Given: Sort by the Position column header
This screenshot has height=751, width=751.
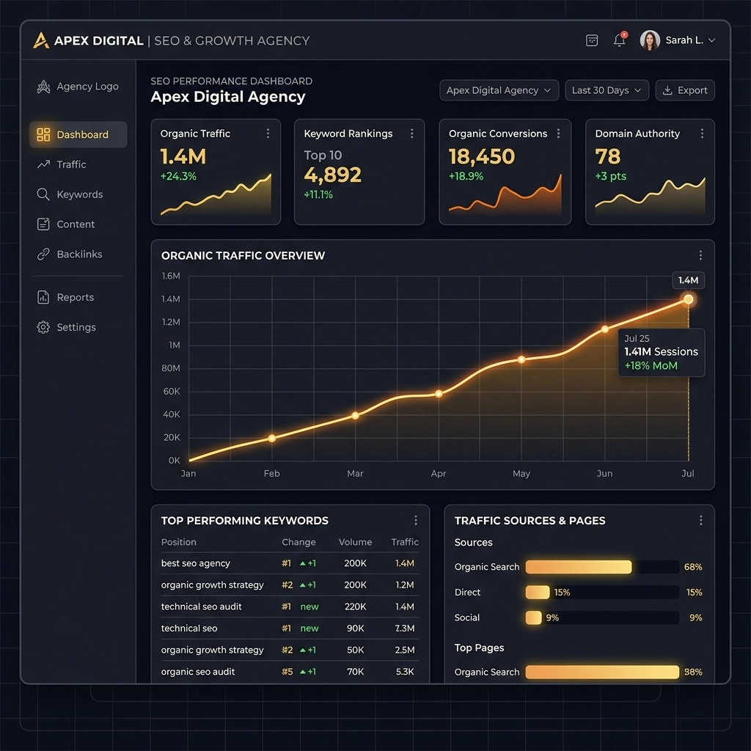Looking at the screenshot, I should (x=179, y=542).
